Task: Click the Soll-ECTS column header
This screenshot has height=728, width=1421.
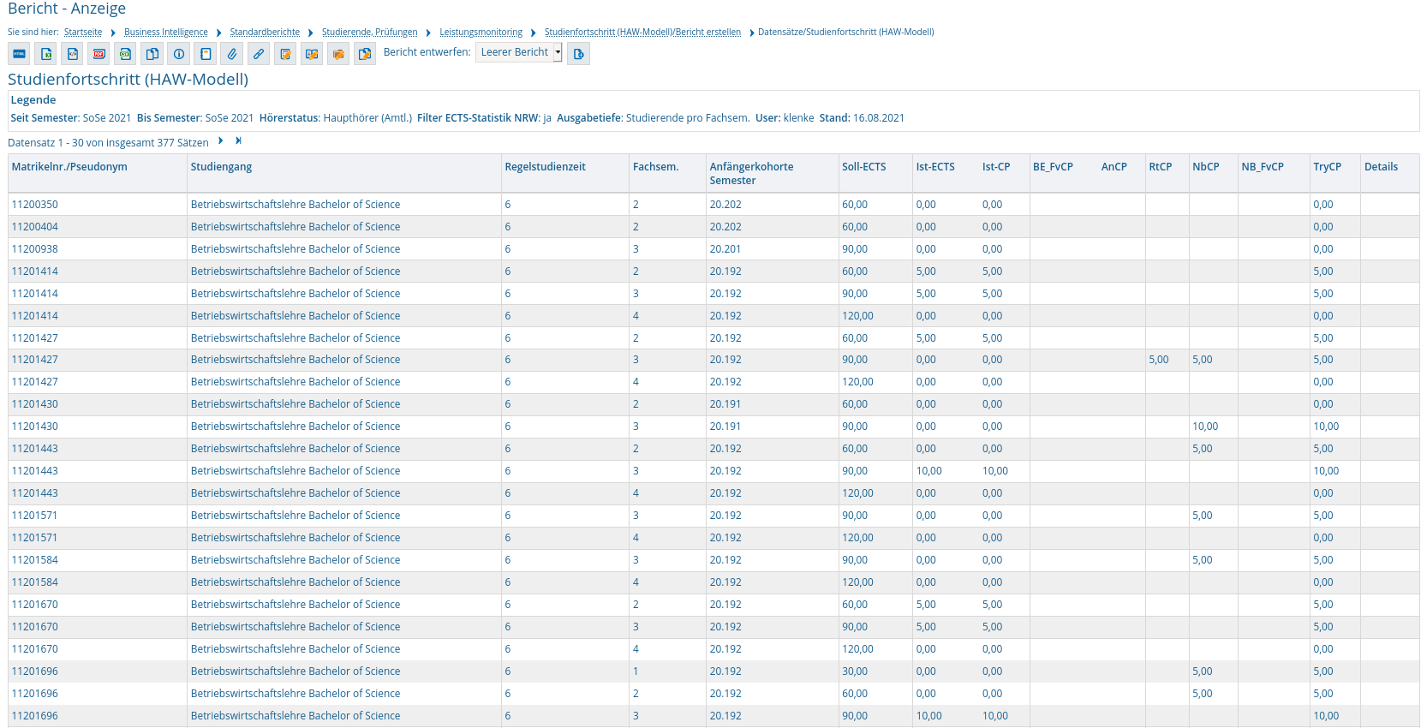Action: click(x=863, y=167)
